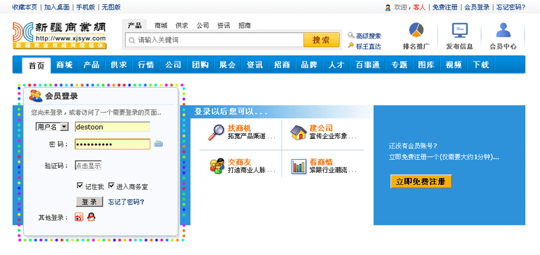Screen dimensions: 540x255
Task: Log in with QQ penguin icon
Action: tap(91, 217)
